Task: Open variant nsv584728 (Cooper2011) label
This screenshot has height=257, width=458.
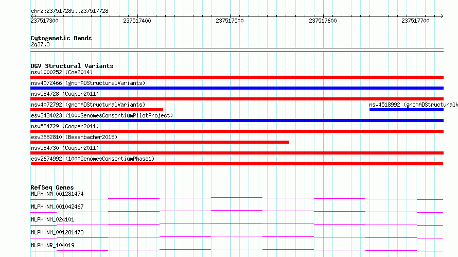Action: [65, 94]
